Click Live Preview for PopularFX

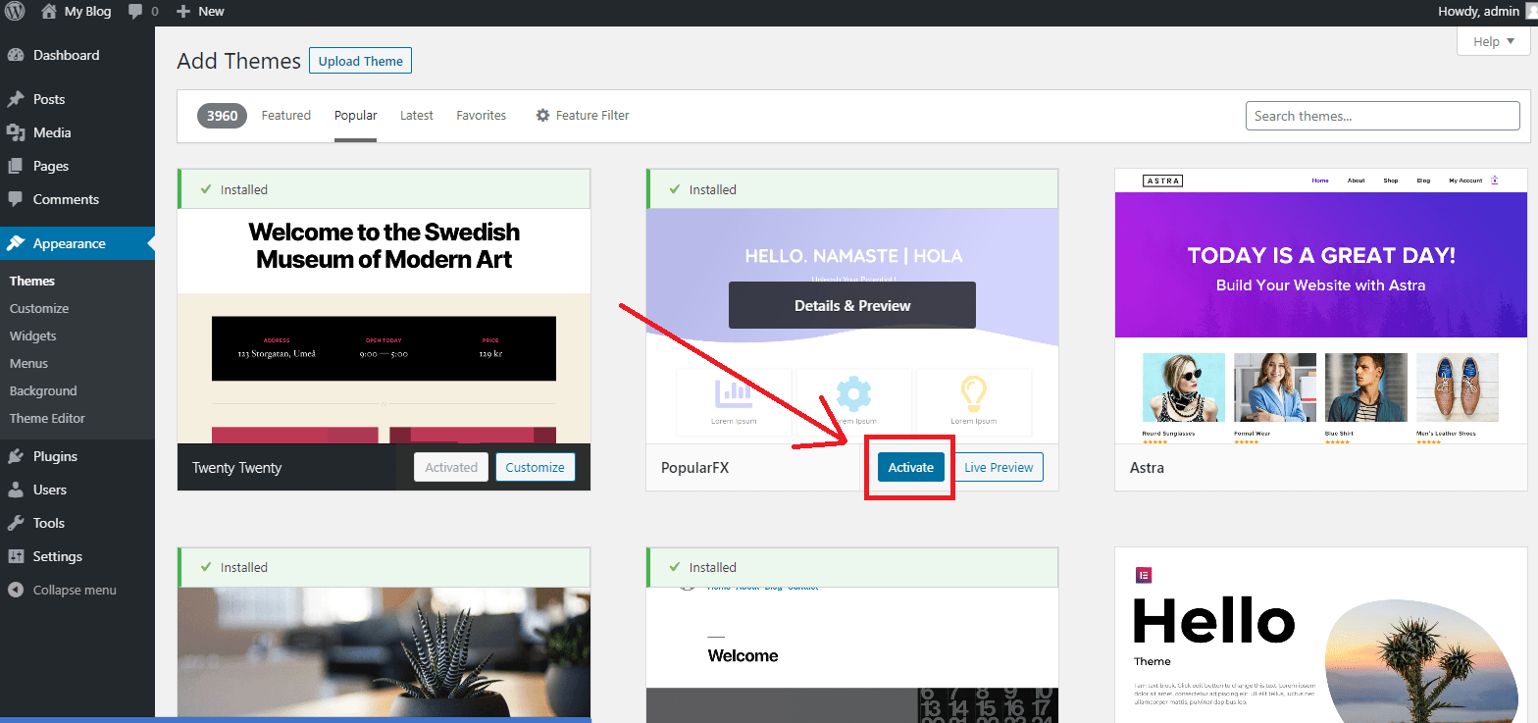coord(999,467)
